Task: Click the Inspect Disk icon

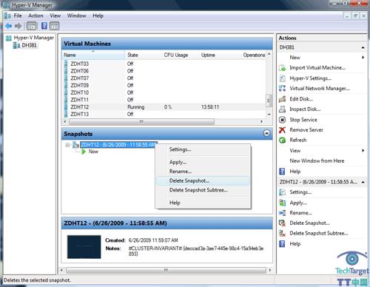Action: click(x=282, y=109)
